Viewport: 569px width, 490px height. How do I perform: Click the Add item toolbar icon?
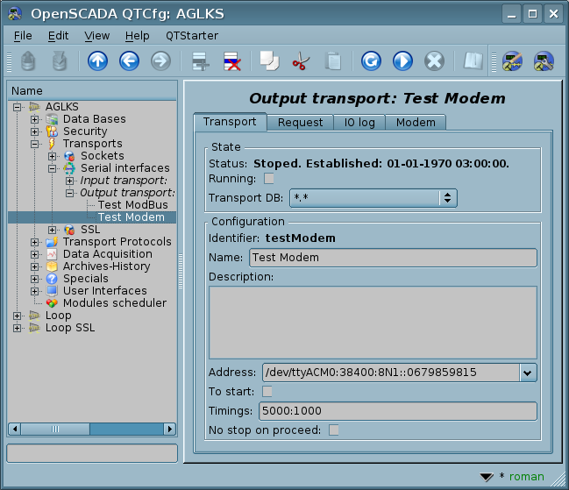point(200,61)
